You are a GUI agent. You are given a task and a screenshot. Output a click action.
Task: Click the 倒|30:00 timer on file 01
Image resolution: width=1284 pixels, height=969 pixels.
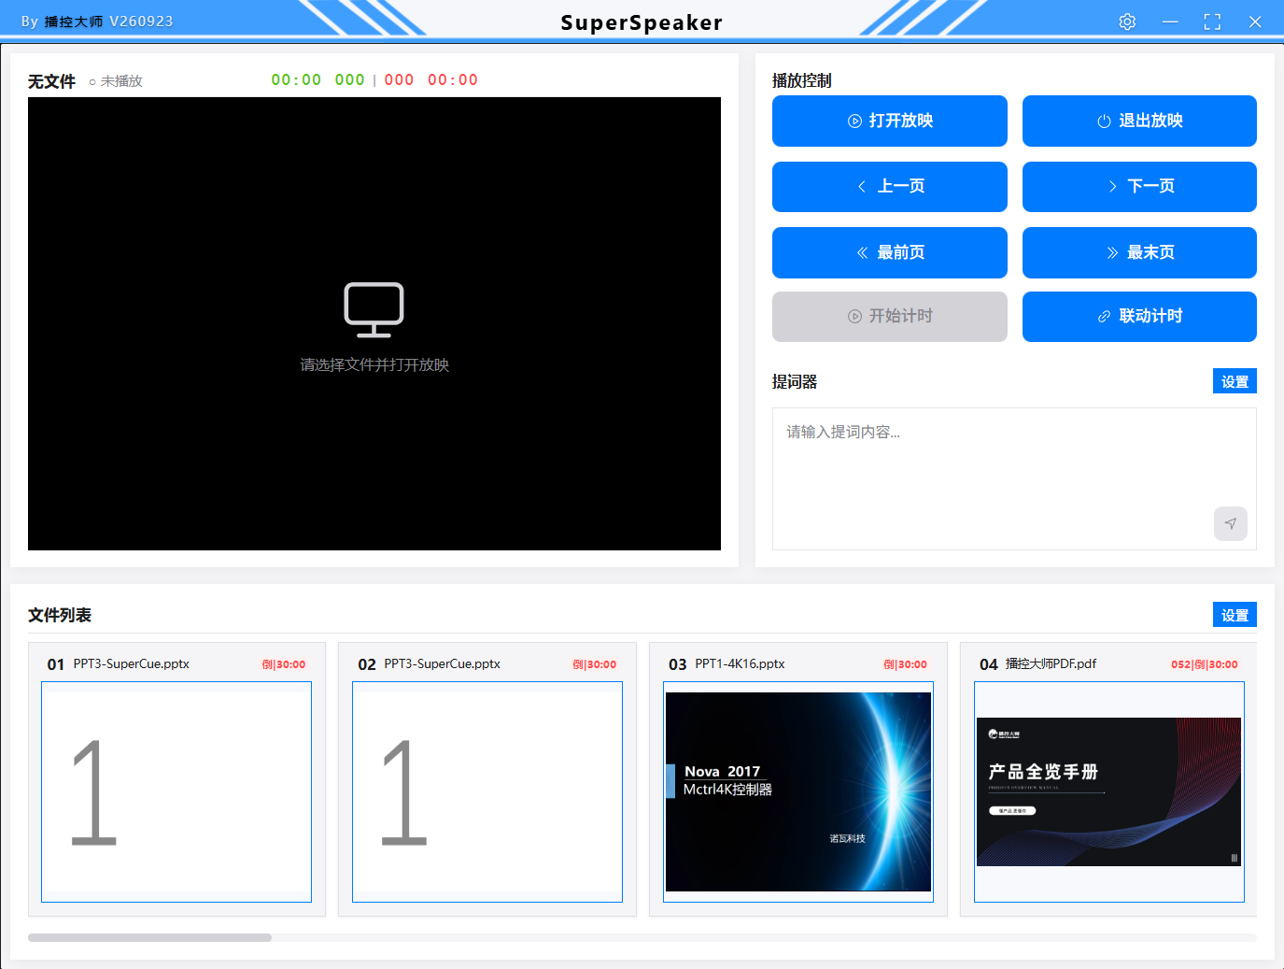pyautogui.click(x=284, y=664)
